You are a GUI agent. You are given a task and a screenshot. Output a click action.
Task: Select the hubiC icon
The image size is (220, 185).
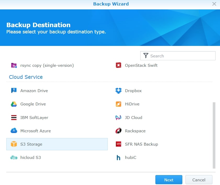pos(119,158)
